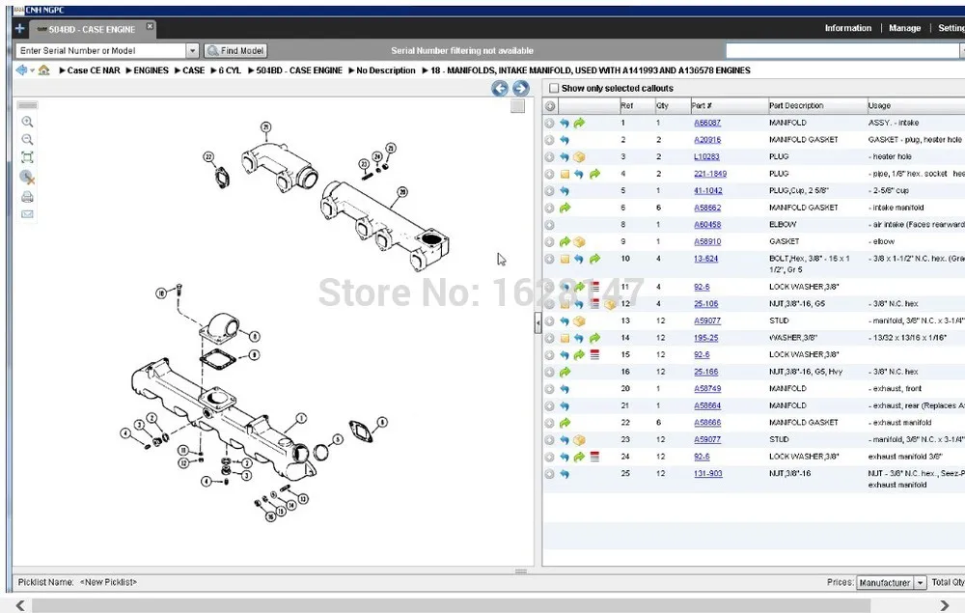Open the Manage menu

pos(905,28)
